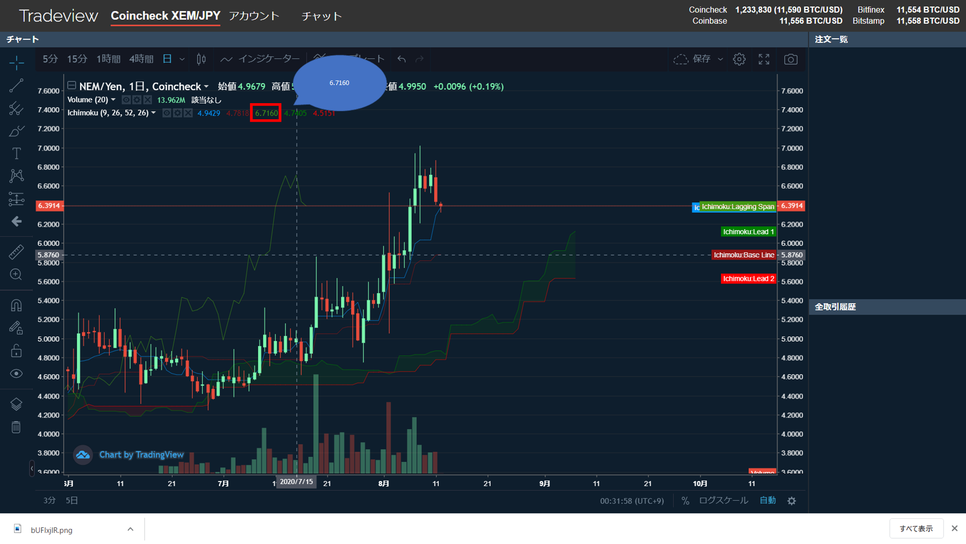Select the prediction and measurement tool
This screenshot has height=544, width=966.
16,199
